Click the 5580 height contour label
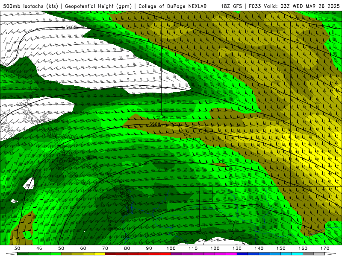This screenshot has height=256, width=342. coord(155,124)
